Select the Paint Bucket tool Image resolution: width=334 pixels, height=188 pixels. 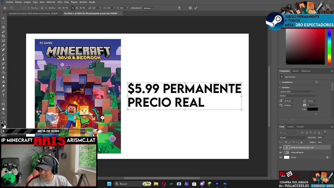pyautogui.click(x=3, y=72)
